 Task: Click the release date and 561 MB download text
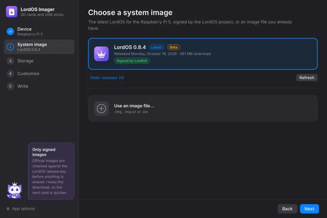point(162,54)
